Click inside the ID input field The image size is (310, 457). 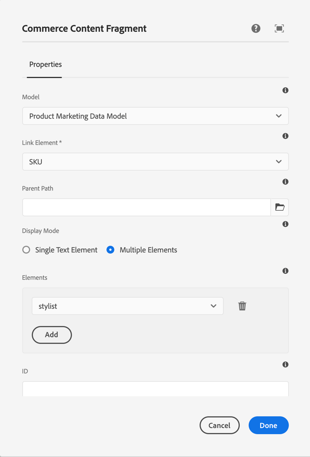click(155, 389)
